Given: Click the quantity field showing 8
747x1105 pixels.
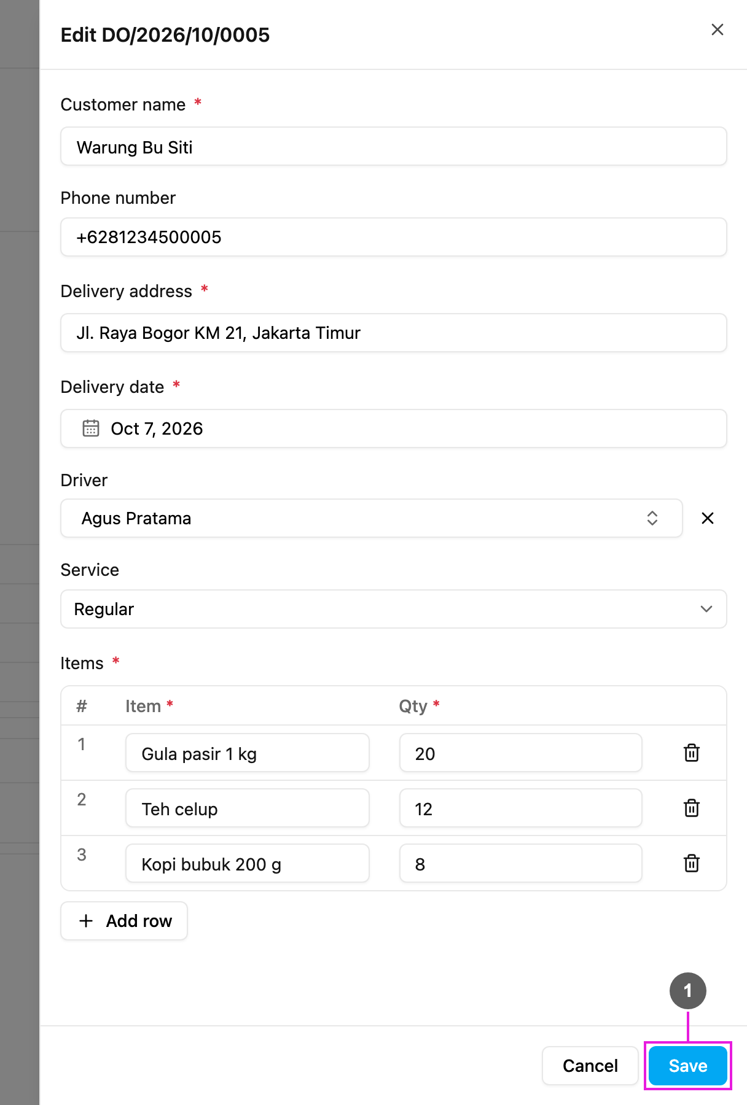Looking at the screenshot, I should coord(521,863).
